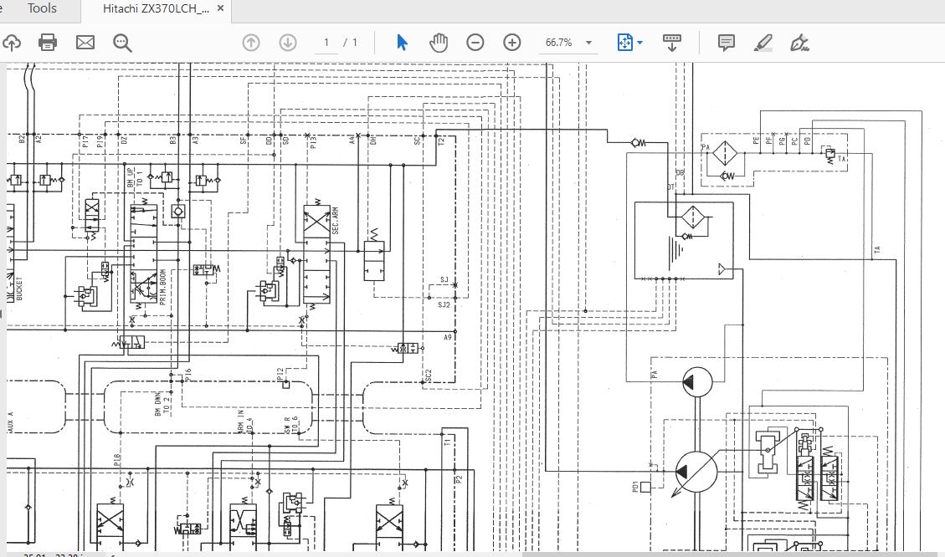
Task: Toggle continuous scrolling page mode
Action: pos(674,42)
